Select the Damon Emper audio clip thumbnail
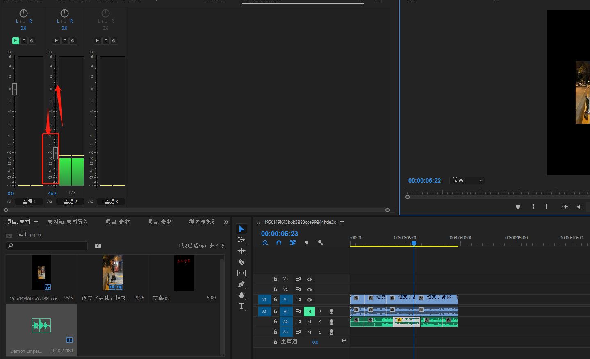The height and width of the screenshot is (359, 590). (x=41, y=326)
